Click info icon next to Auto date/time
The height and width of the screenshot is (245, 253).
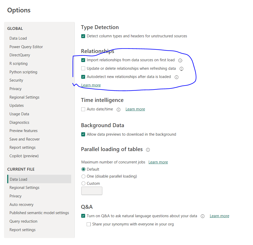click(118, 110)
